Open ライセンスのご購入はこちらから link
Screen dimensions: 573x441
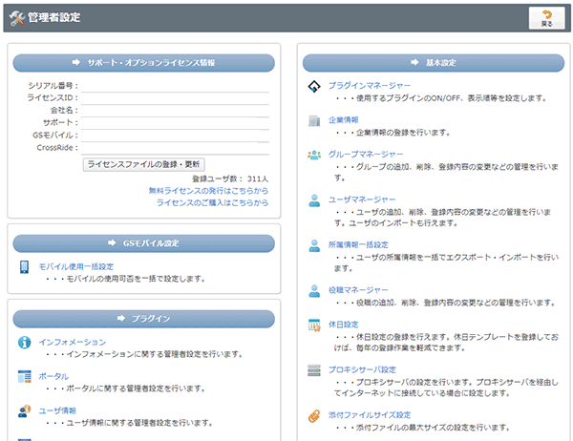point(212,202)
